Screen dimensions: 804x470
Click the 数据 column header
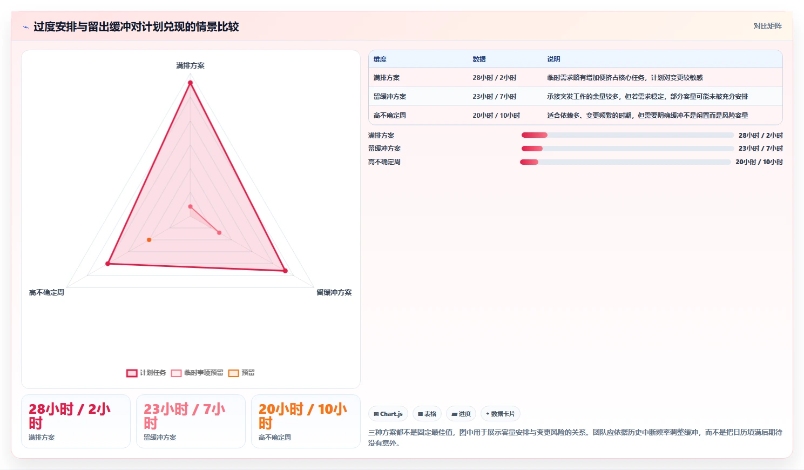(x=479, y=59)
